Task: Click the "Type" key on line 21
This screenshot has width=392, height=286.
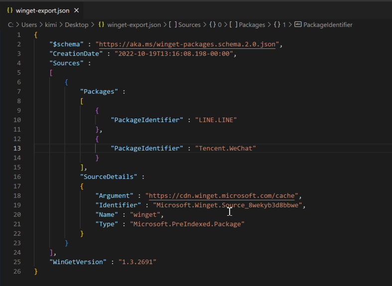Action: [107, 224]
